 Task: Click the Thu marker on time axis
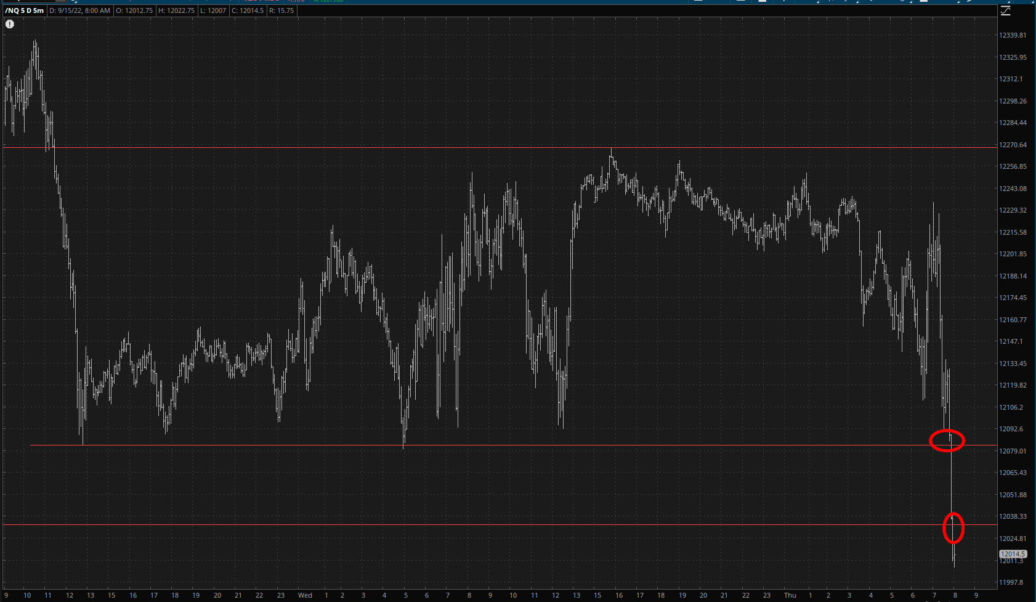tap(790, 595)
